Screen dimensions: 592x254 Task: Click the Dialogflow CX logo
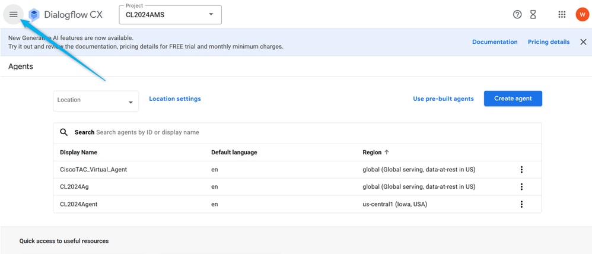(34, 15)
